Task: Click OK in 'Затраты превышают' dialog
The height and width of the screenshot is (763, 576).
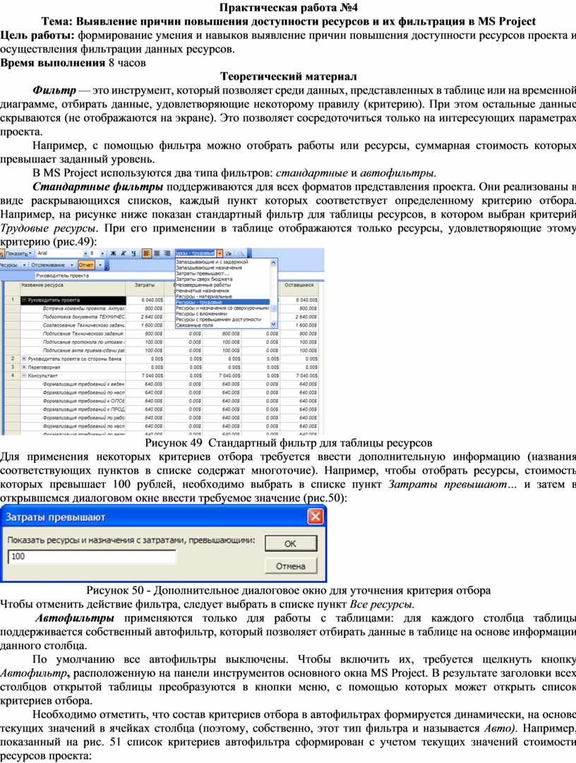Action: [x=291, y=543]
